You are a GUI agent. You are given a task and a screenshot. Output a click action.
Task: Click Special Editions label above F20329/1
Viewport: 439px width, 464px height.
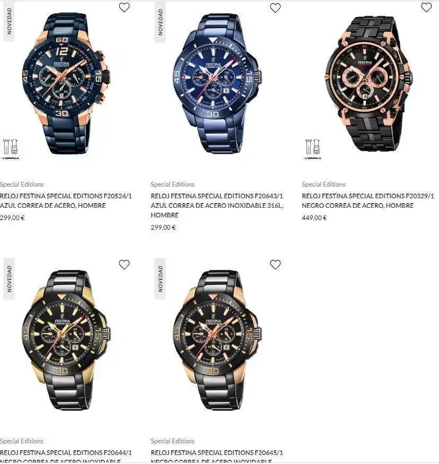click(x=323, y=185)
